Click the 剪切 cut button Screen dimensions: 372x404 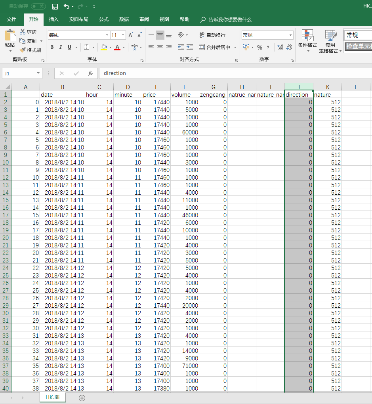[x=28, y=32]
